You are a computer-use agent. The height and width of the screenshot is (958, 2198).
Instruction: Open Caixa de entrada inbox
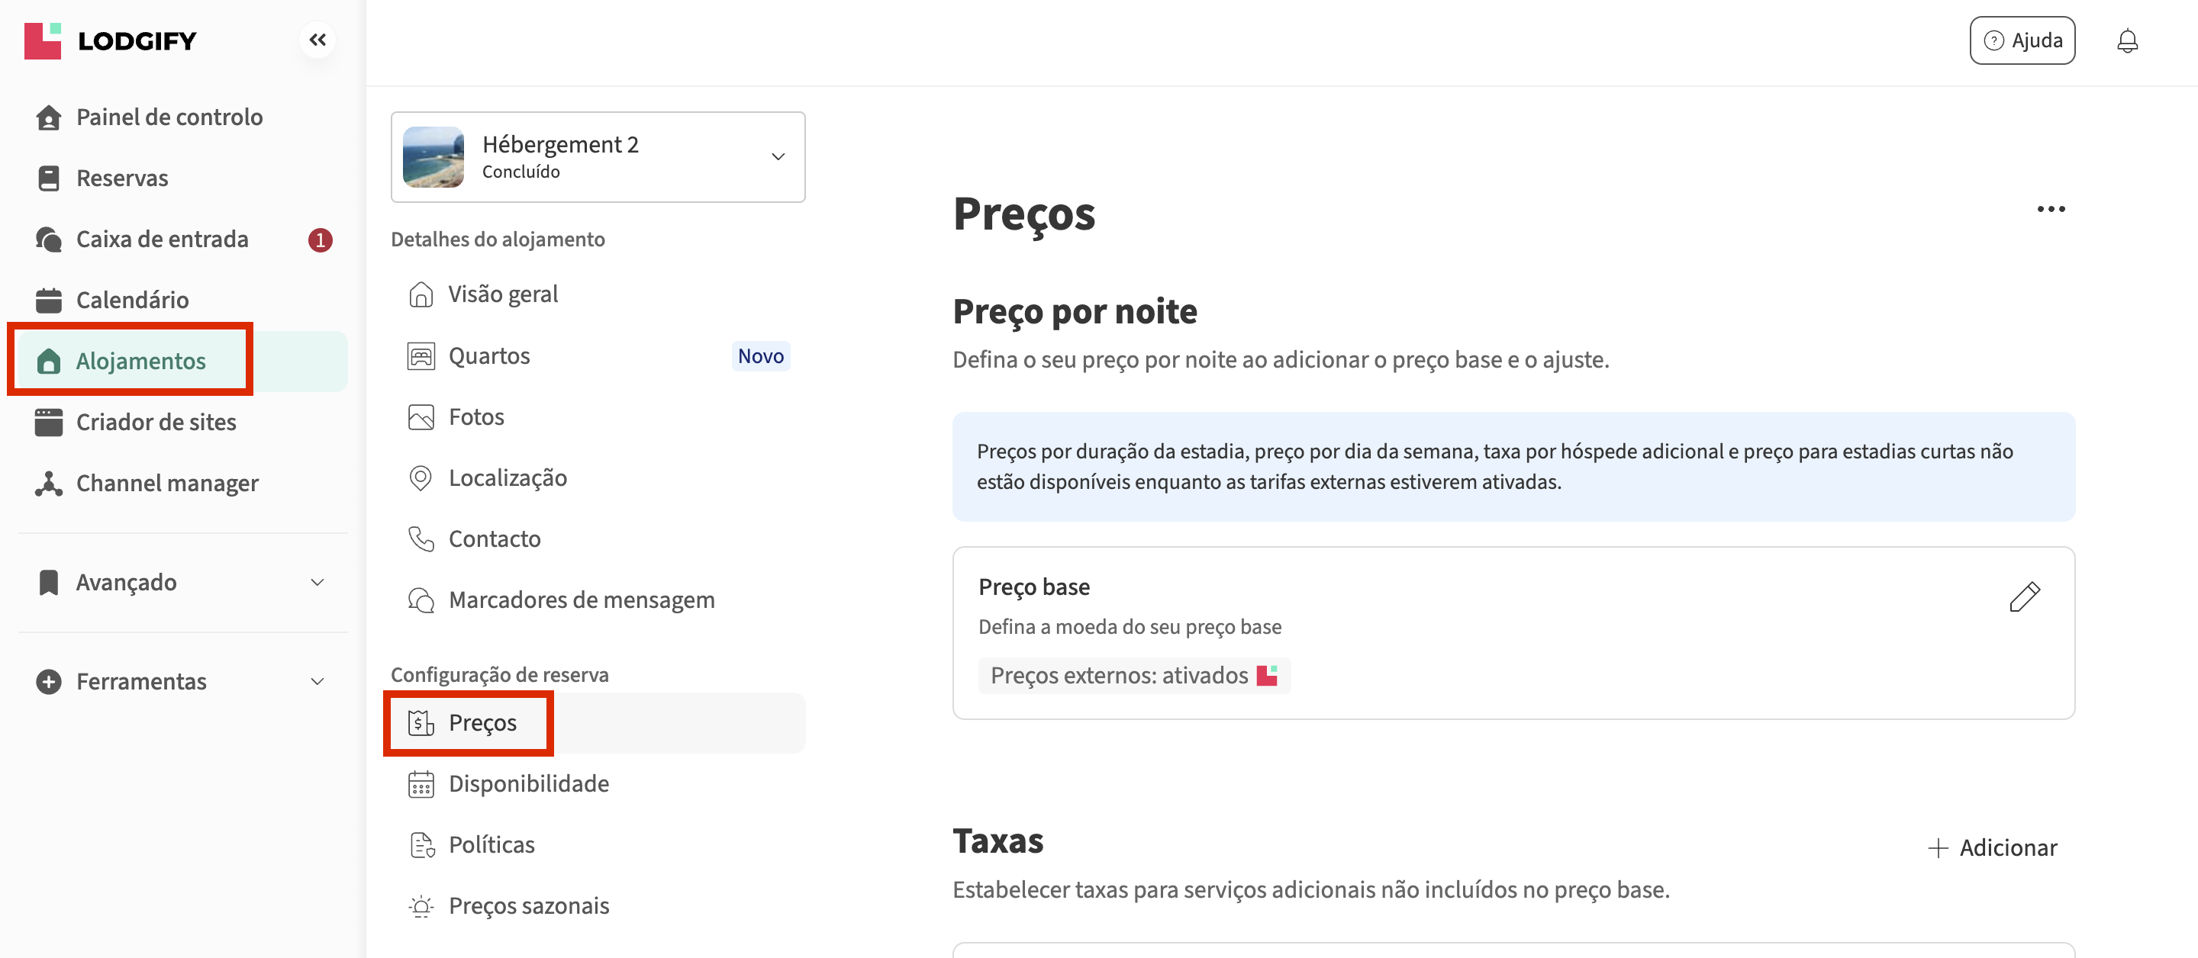(162, 239)
